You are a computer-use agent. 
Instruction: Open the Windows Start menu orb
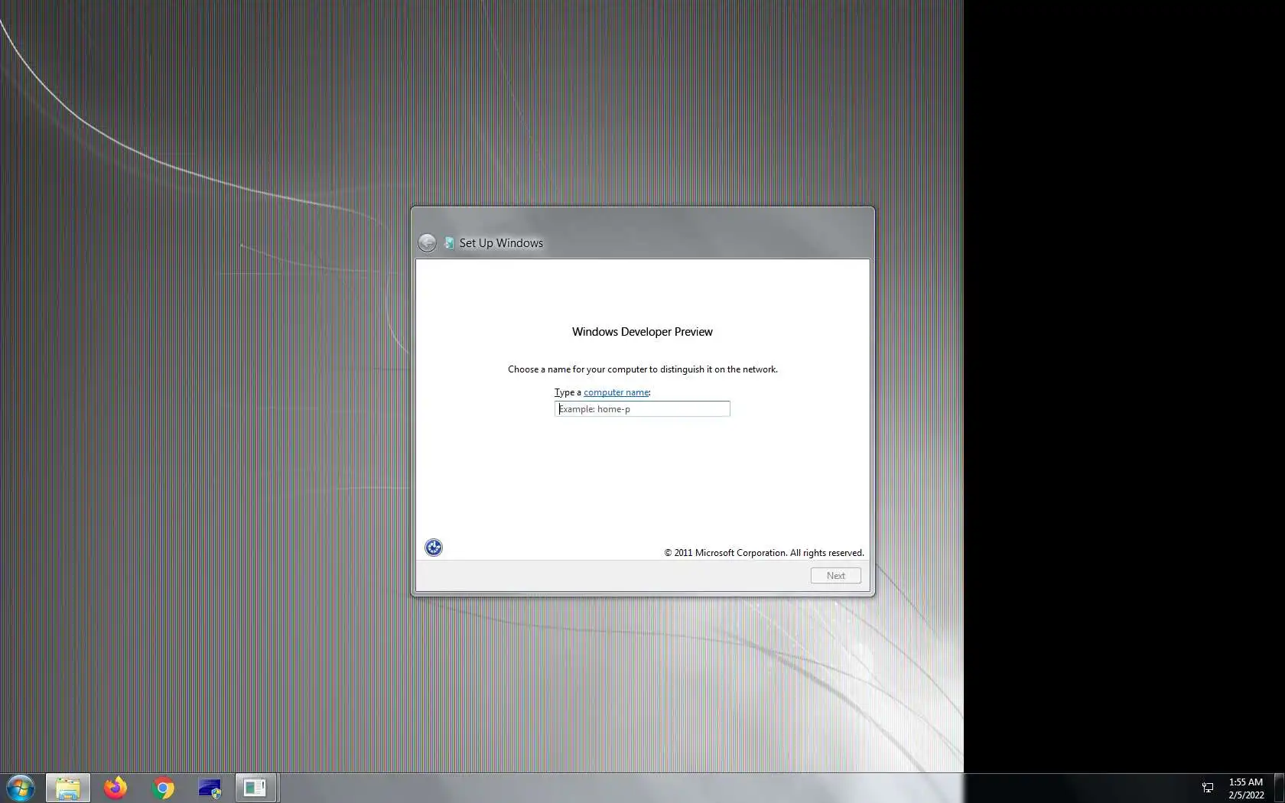pos(21,788)
